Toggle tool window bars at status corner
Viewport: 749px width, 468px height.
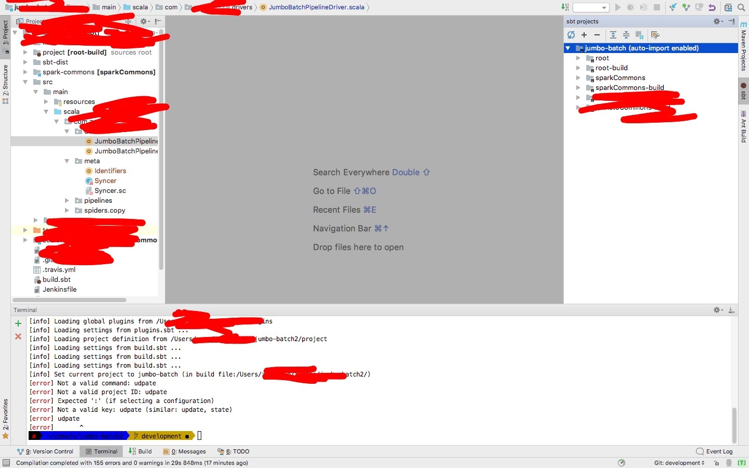6,463
